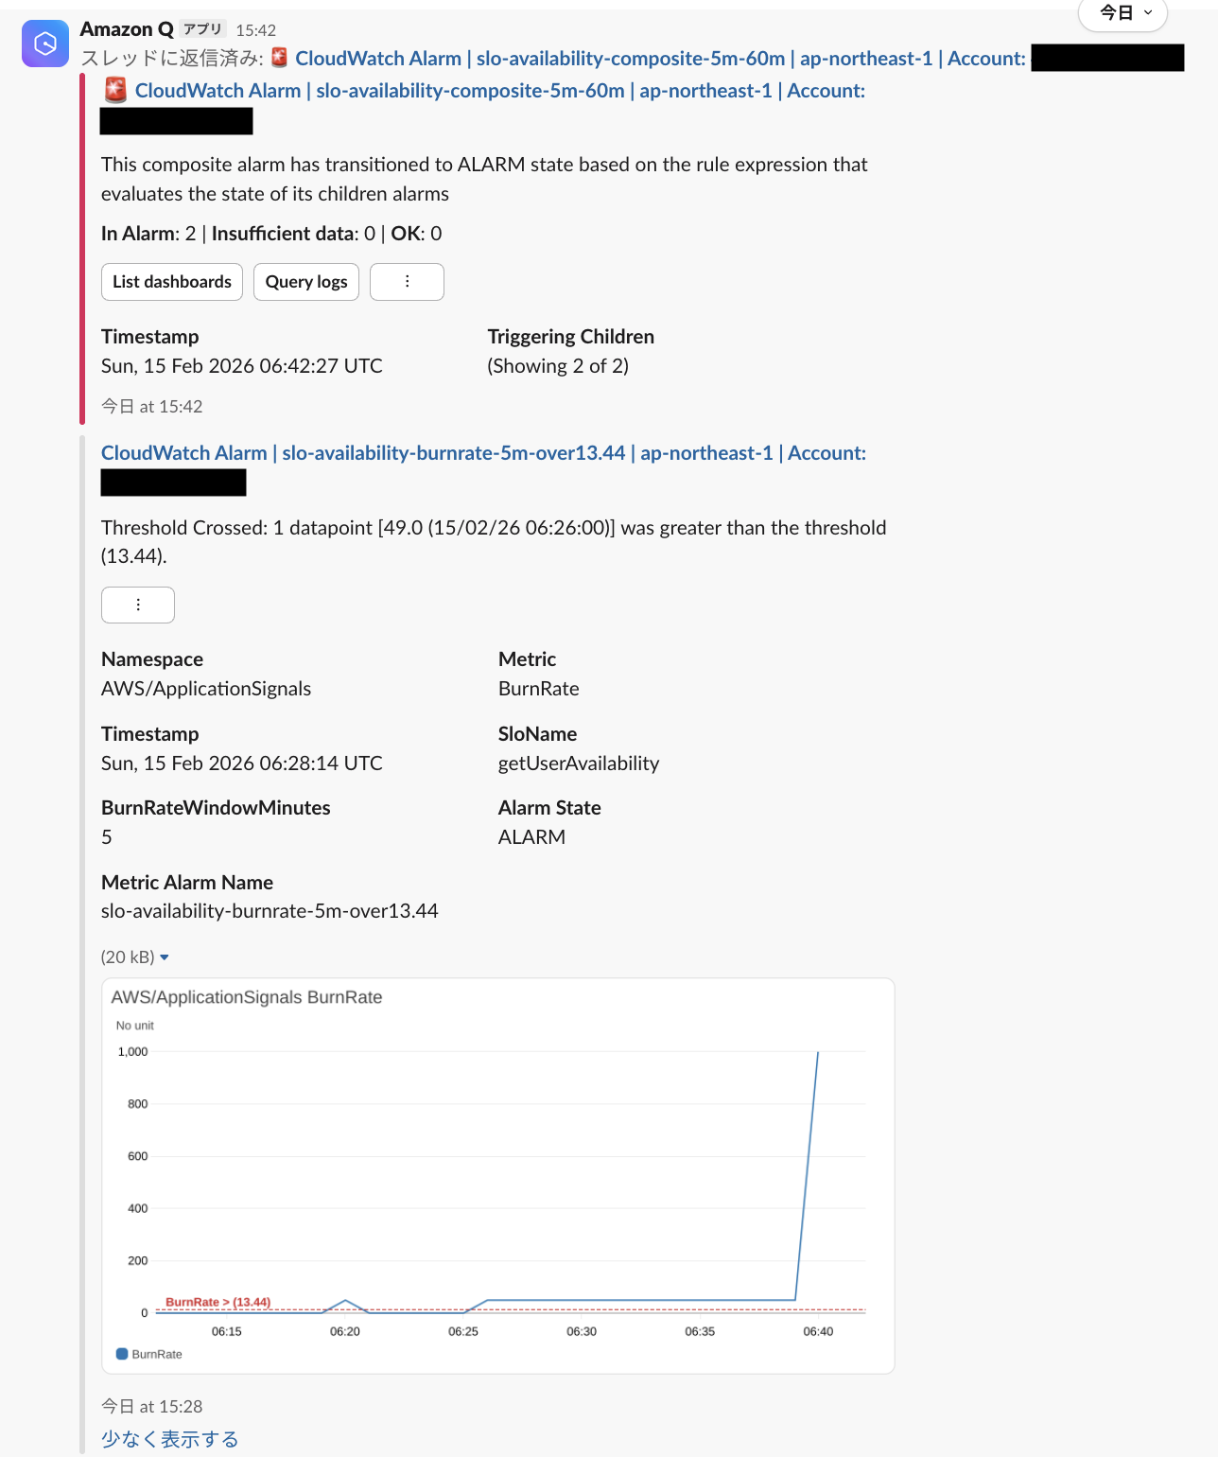Click the BurnRate legend marker below the chart
Image resolution: width=1218 pixels, height=1457 pixels.
121,1353
